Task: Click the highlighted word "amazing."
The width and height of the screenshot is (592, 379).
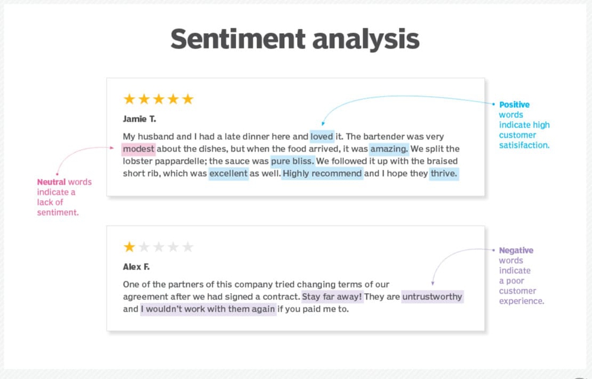Action: (389, 149)
